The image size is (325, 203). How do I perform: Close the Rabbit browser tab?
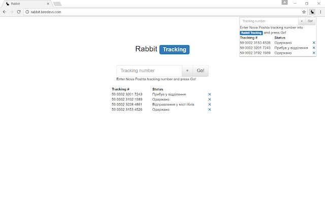(x=48, y=4)
